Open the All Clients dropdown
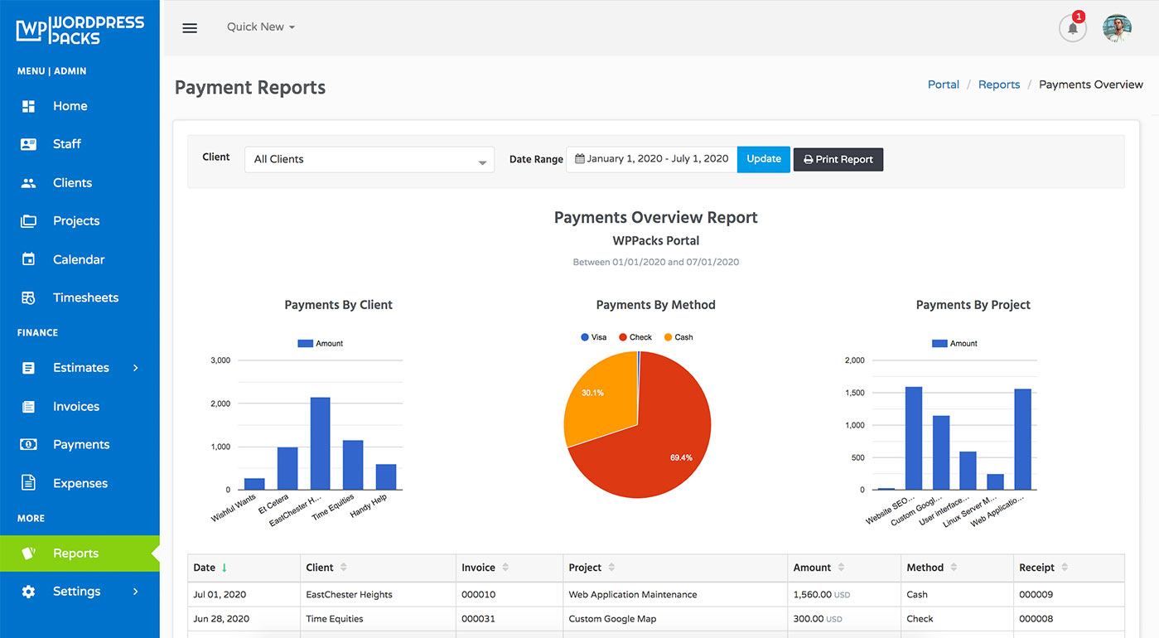 click(x=368, y=159)
